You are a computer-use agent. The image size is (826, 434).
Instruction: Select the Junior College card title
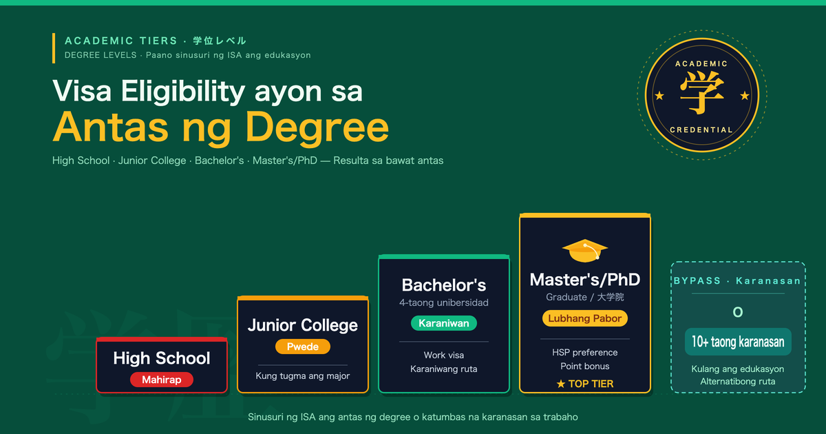[x=303, y=325]
